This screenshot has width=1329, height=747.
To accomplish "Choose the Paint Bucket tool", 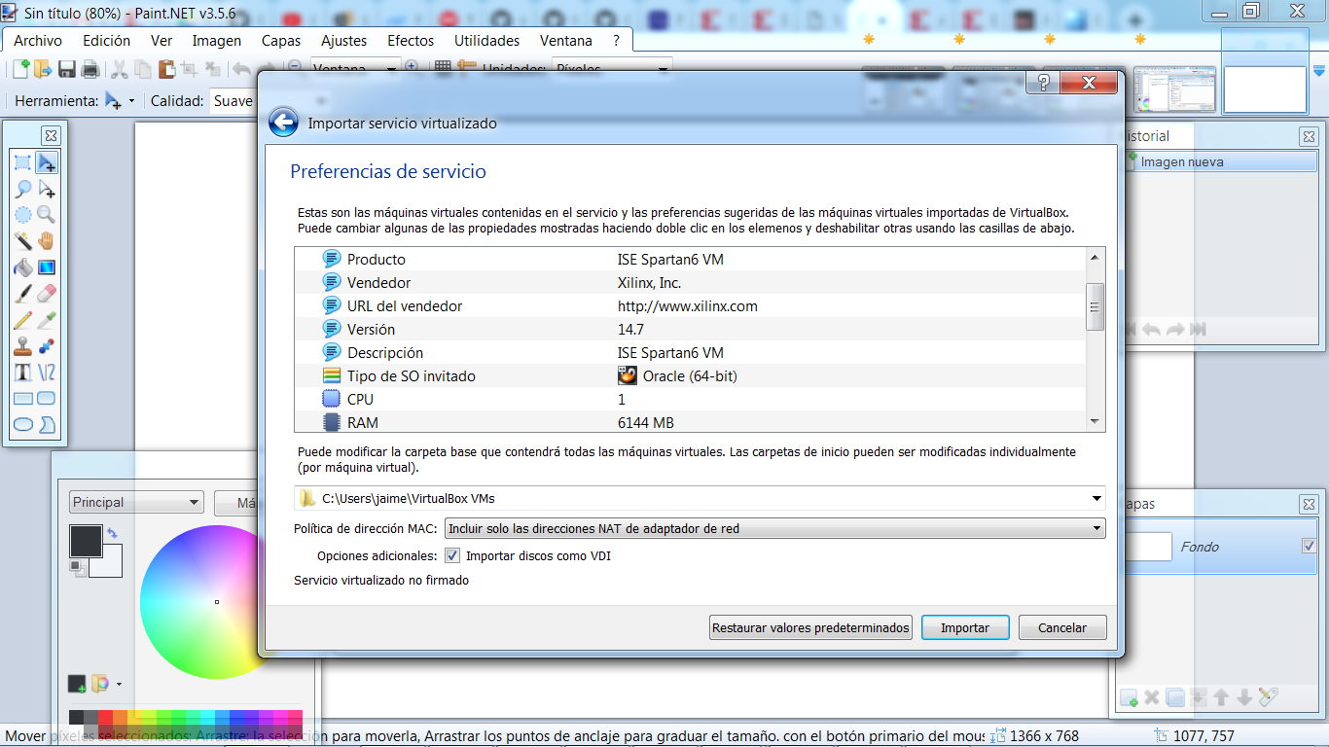I will tap(22, 267).
